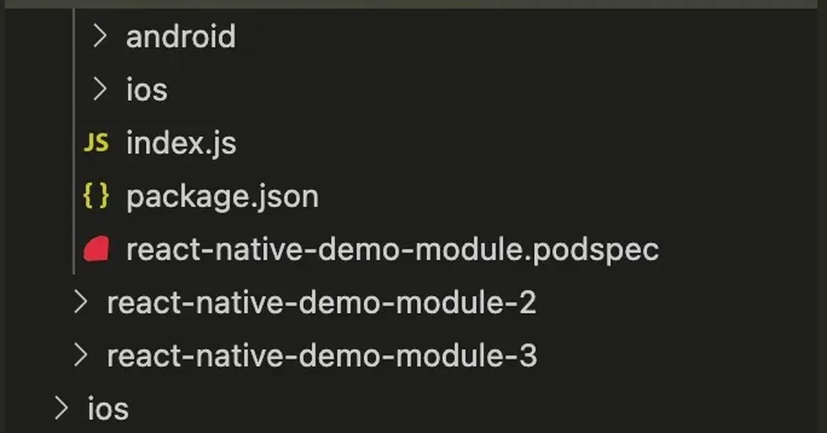Screen dimensions: 827x433
Task: Select the android folder entry
Action: point(181,36)
